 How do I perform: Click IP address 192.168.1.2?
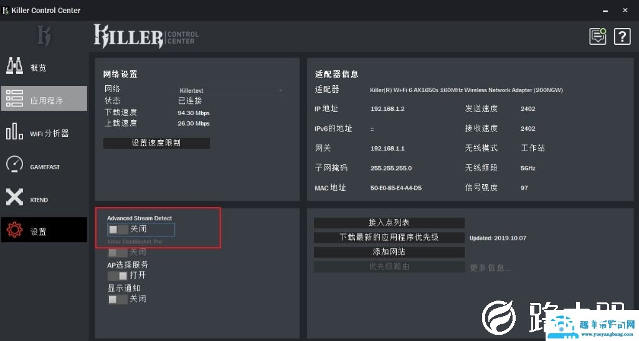387,109
